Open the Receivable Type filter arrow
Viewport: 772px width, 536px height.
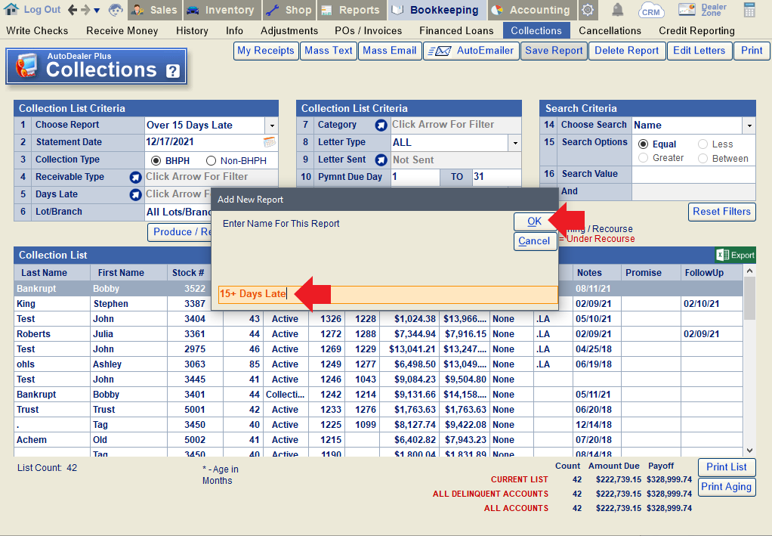135,178
